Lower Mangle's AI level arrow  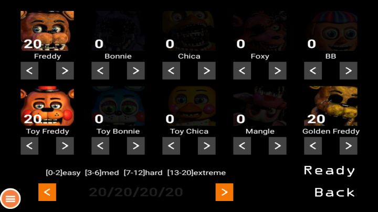click(x=242, y=146)
